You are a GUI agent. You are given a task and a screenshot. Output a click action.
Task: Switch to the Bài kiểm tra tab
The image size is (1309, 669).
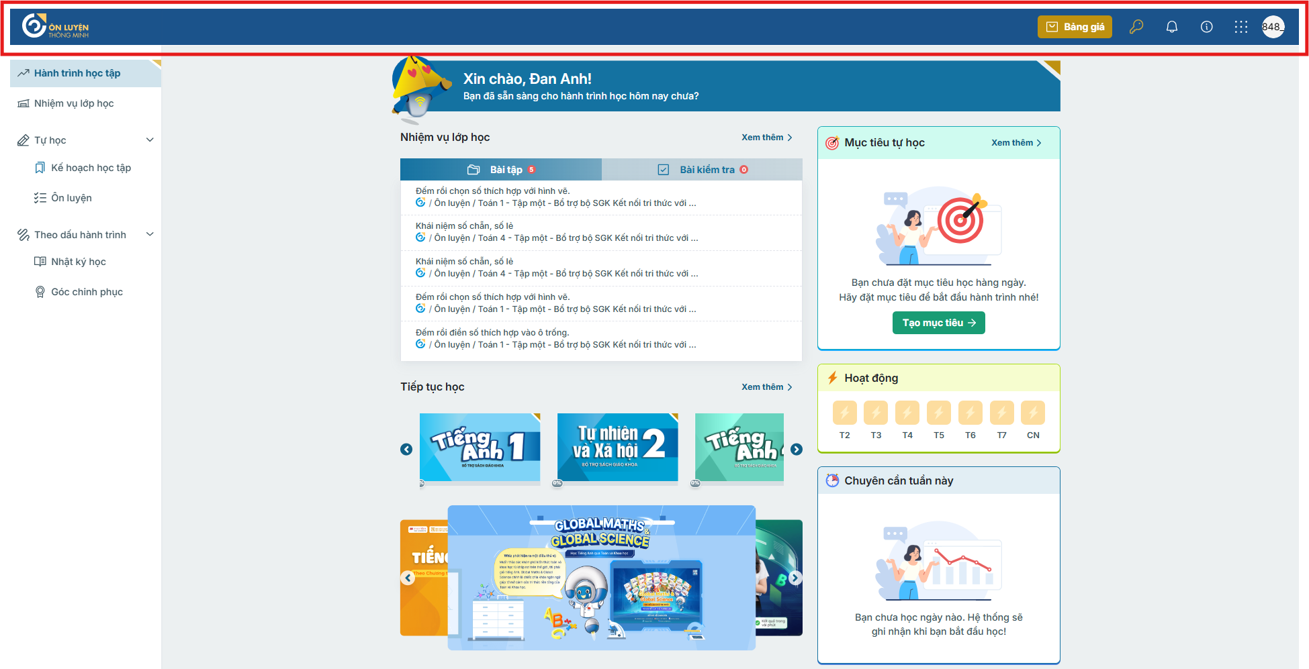pyautogui.click(x=703, y=170)
